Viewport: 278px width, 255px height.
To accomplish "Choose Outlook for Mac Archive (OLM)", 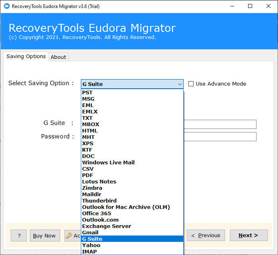I will [132, 207].
